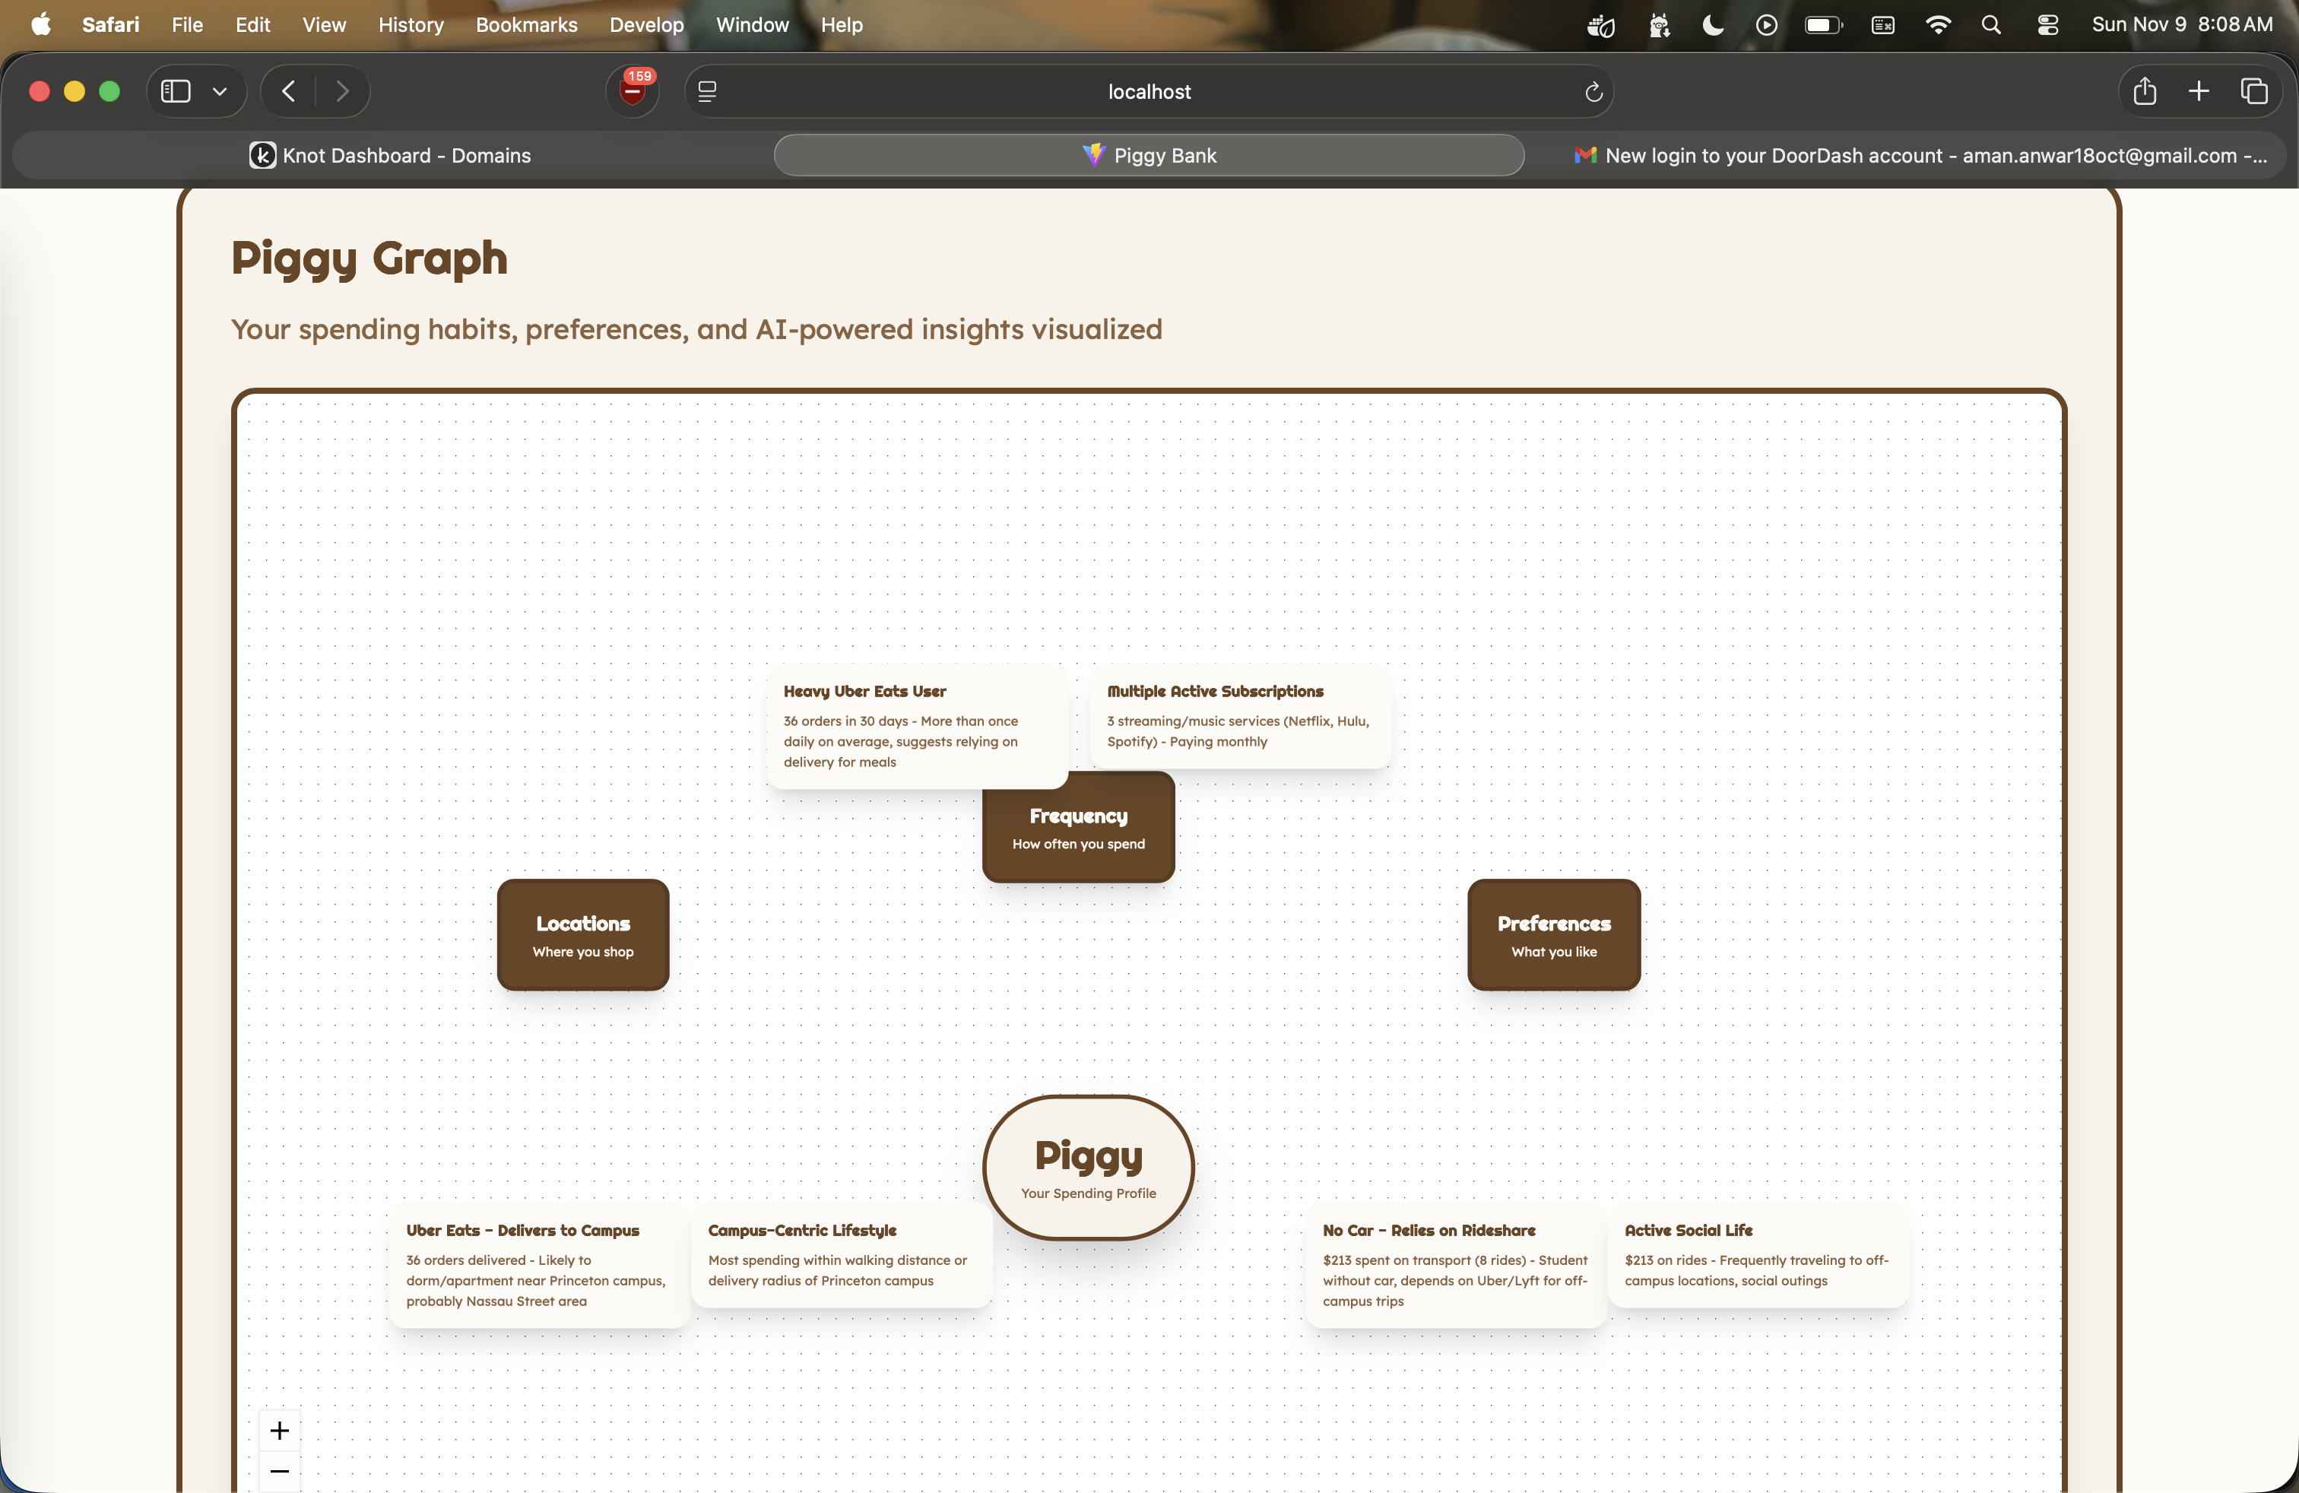Click the Safari reload page icon

1593,92
